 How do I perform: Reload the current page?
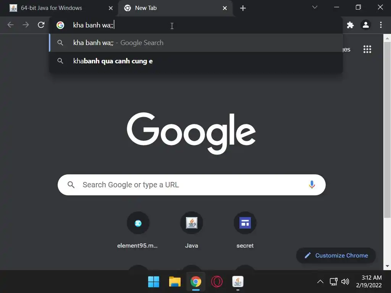[41, 25]
